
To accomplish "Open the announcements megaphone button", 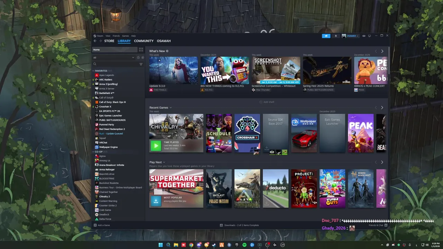I will 326,36.
